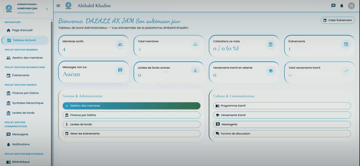Click the Levées de fonds dashboard button
Image resolution: width=360 pixels, height=166 pixels.
click(131, 124)
